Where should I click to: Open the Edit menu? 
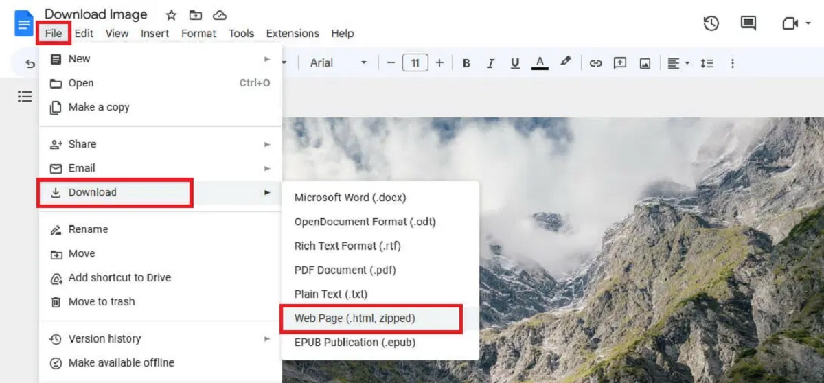point(84,34)
